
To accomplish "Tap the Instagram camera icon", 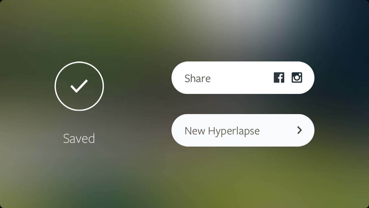I will click(x=297, y=77).
